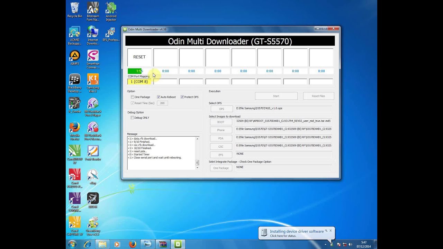
Task: Launch Windows Media Player from taskbar
Action: [x=117, y=244]
